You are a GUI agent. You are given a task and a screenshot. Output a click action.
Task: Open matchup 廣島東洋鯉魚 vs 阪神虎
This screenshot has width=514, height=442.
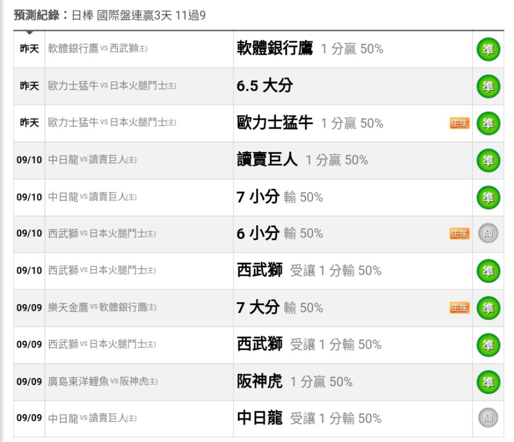point(102,381)
